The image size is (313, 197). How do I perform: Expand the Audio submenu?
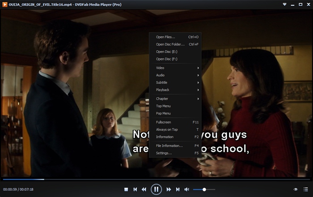(x=175, y=75)
